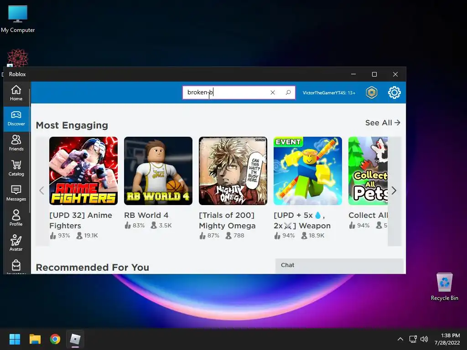Viewport: 467px width, 350px height.
Task: Open the Messages inbox
Action: [16, 193]
